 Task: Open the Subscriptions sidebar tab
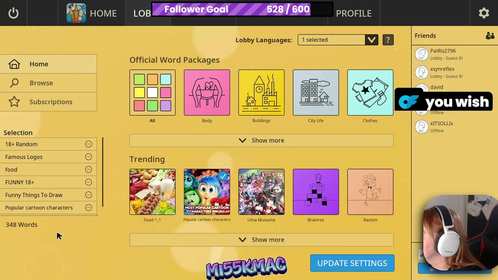(x=48, y=102)
